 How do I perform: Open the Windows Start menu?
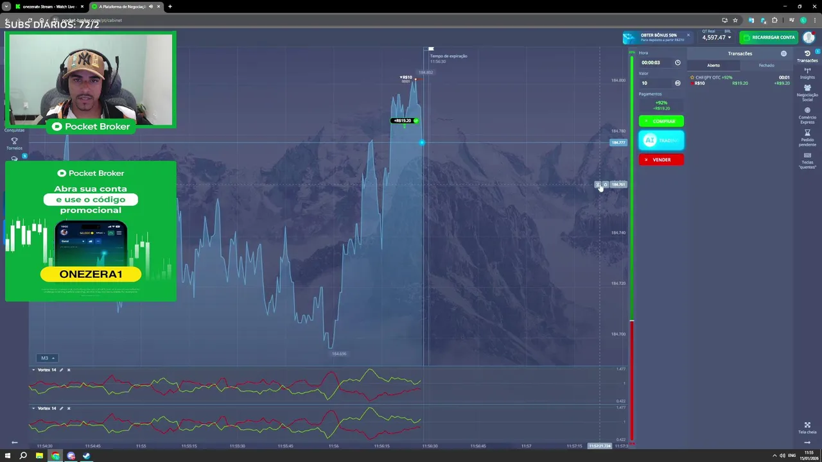click(x=8, y=456)
